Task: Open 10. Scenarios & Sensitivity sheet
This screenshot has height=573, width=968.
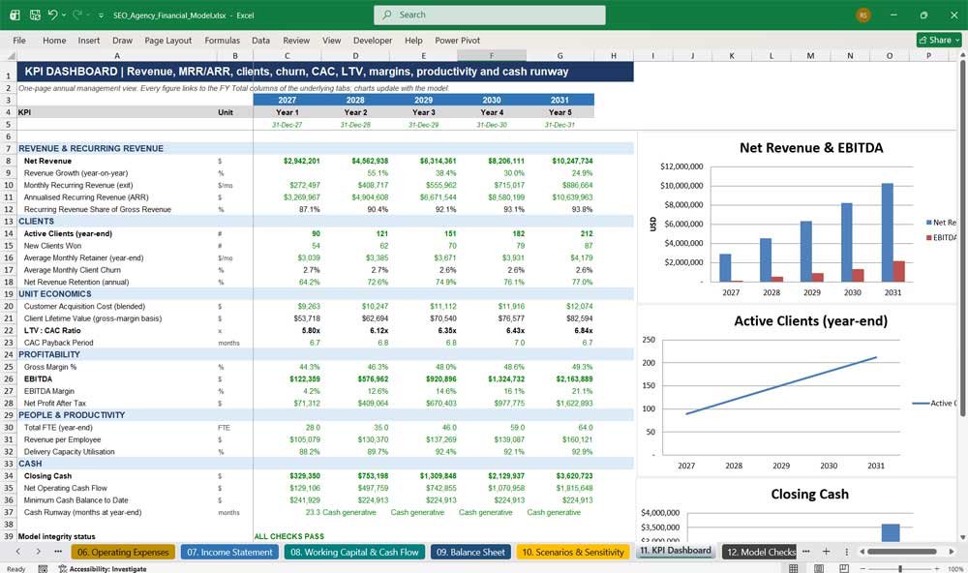Action: point(573,552)
